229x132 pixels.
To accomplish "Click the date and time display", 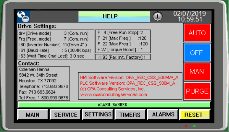I will [x=190, y=16].
